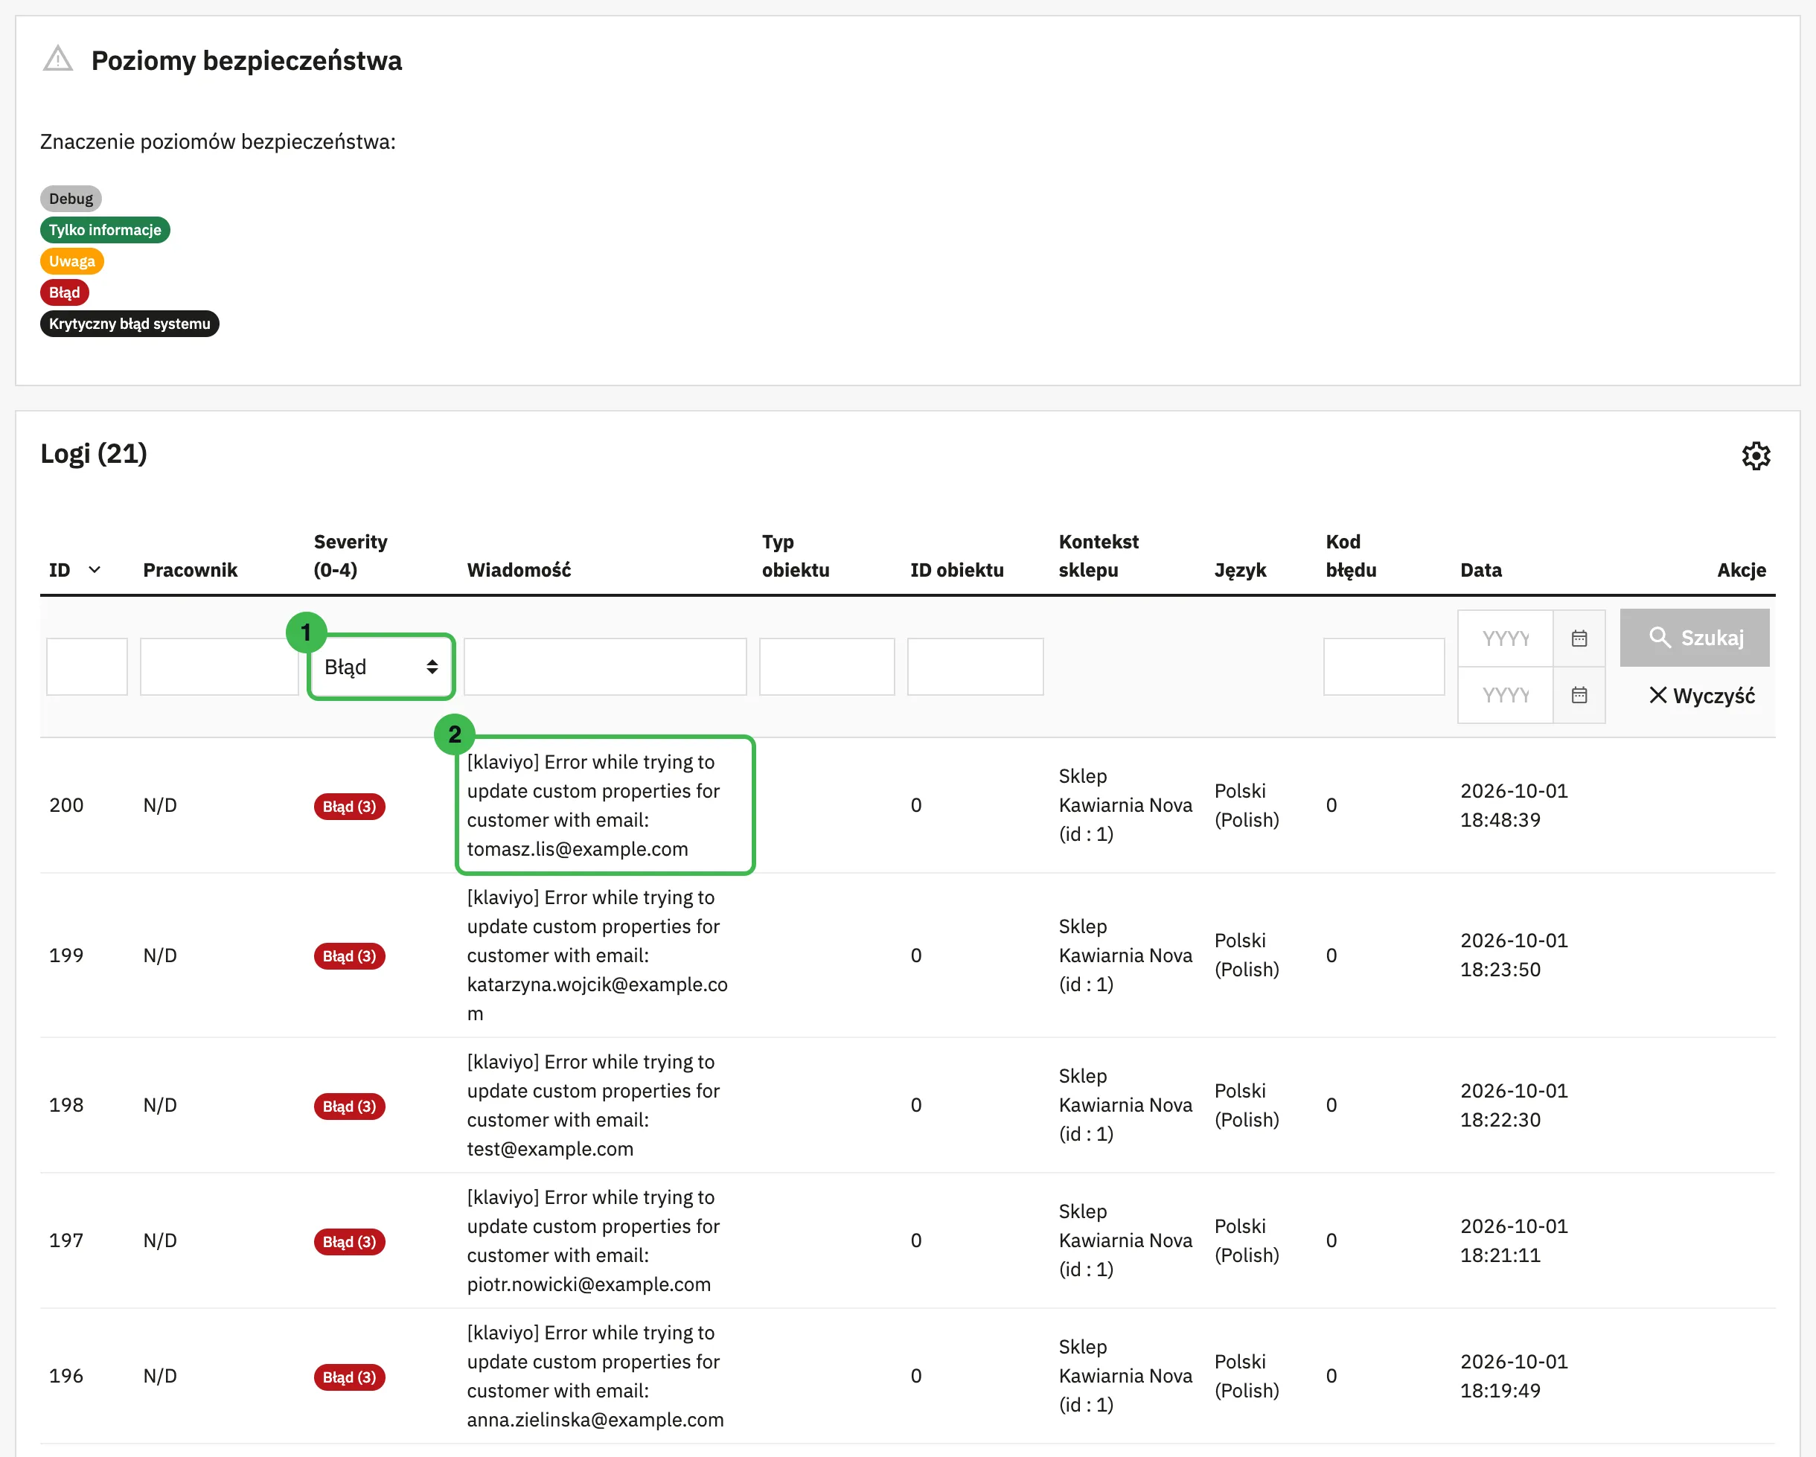
Task: Click the Tylko informacje green badge
Action: tap(104, 230)
